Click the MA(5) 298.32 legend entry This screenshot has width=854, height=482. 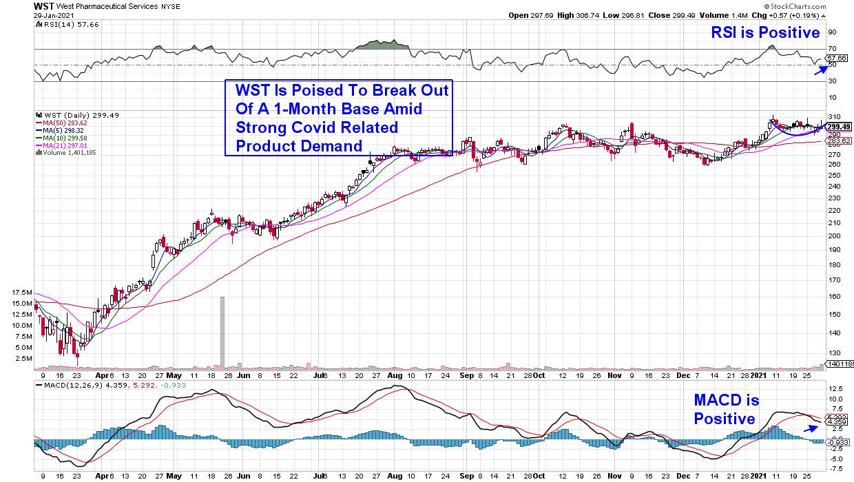tap(64, 131)
